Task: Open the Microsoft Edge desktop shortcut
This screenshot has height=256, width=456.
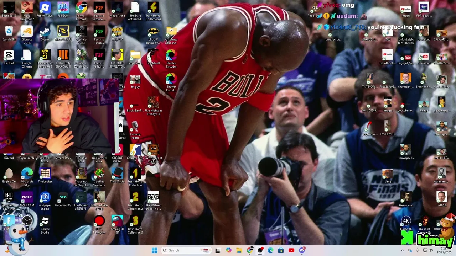Action: pyautogui.click(x=27, y=177)
